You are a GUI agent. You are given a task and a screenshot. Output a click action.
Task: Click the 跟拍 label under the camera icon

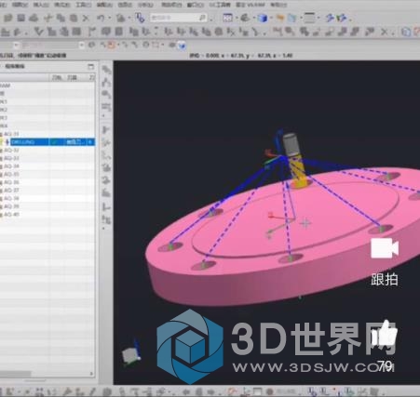(x=385, y=280)
